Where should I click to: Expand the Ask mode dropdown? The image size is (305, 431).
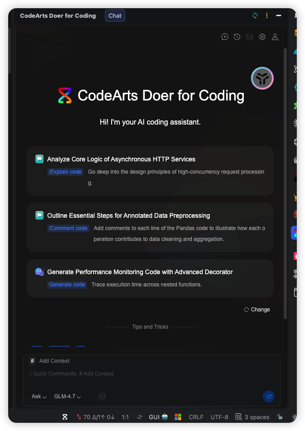[x=39, y=396]
